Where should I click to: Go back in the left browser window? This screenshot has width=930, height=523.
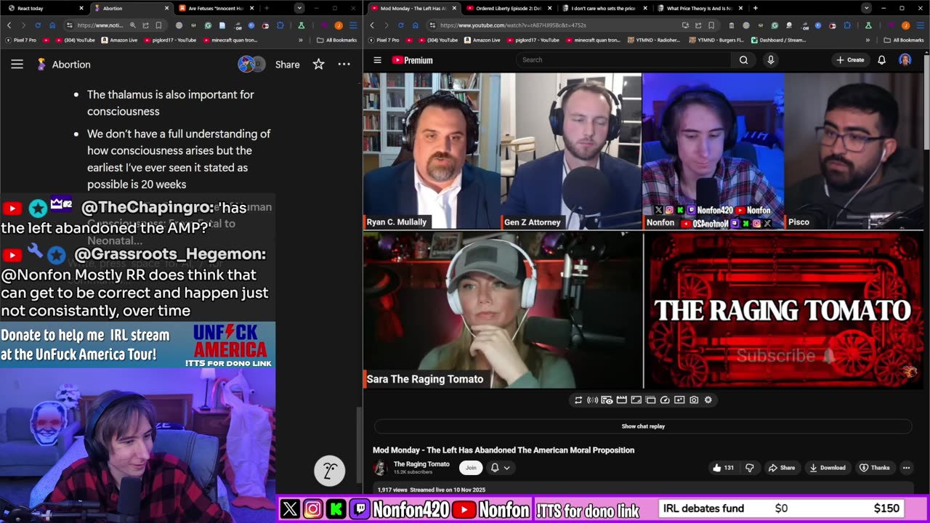click(9, 25)
